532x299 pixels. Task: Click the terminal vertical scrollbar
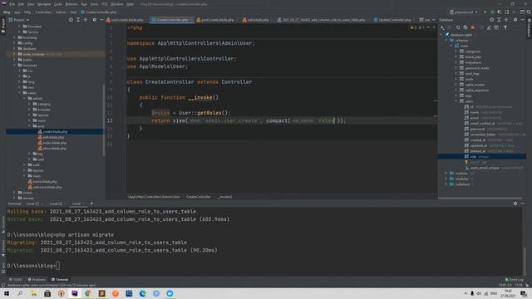click(525, 260)
